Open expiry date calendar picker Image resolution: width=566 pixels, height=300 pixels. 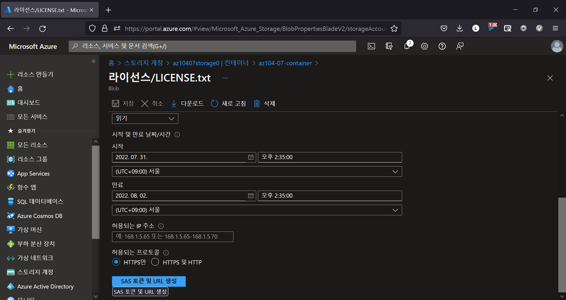tap(251, 196)
